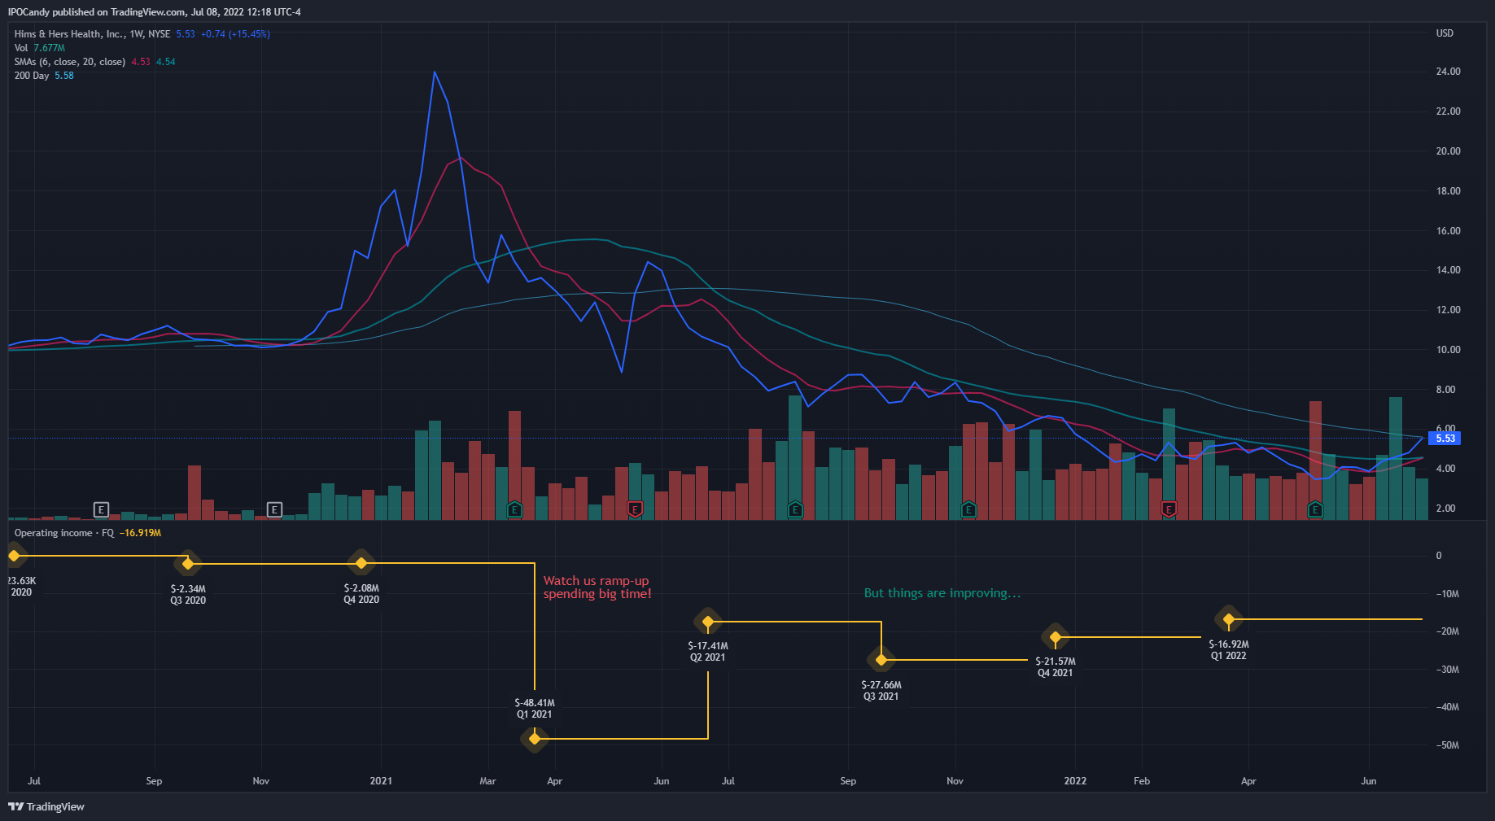Click the '$-16.92M Q1 2022' label
The image size is (1495, 821).
[1229, 650]
